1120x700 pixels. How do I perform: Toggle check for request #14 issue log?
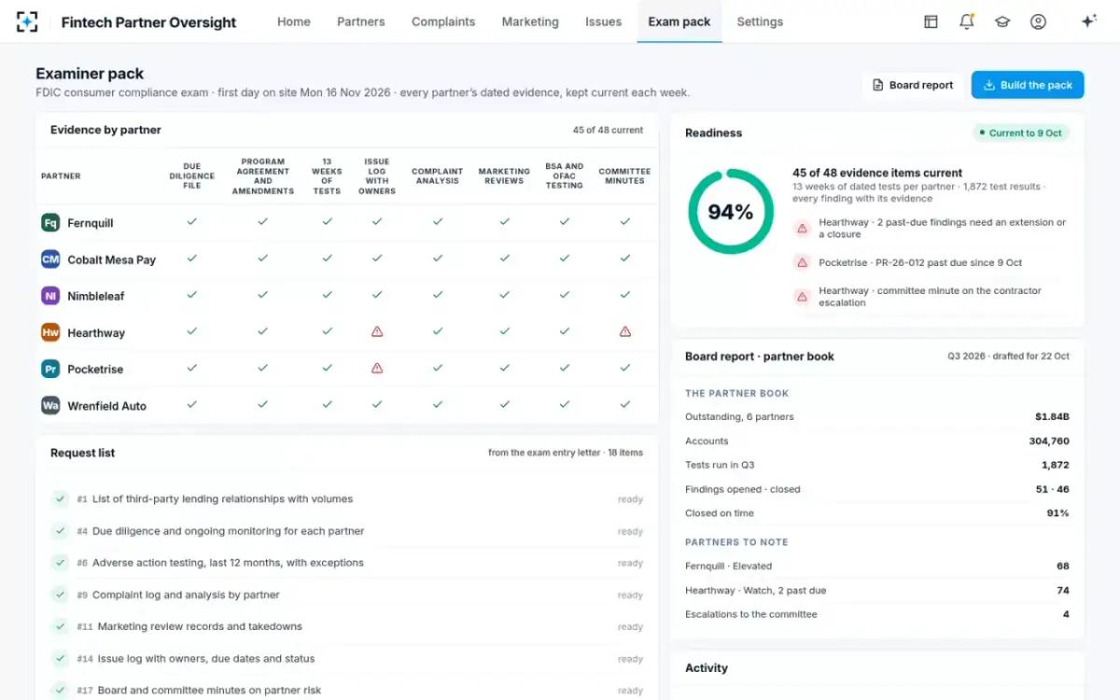pyautogui.click(x=60, y=658)
